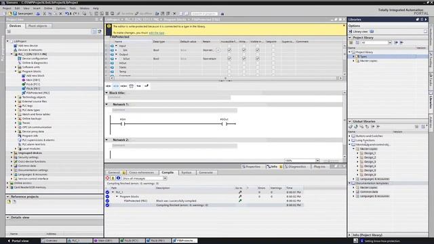This screenshot has height=244, width=434.
Task: Click the Go offline toolbar button
Action: [x=143, y=14]
